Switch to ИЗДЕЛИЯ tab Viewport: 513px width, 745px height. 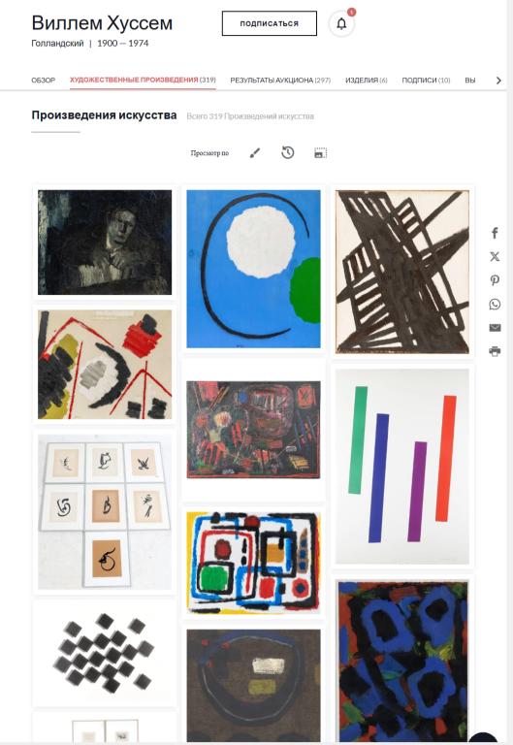(367, 81)
